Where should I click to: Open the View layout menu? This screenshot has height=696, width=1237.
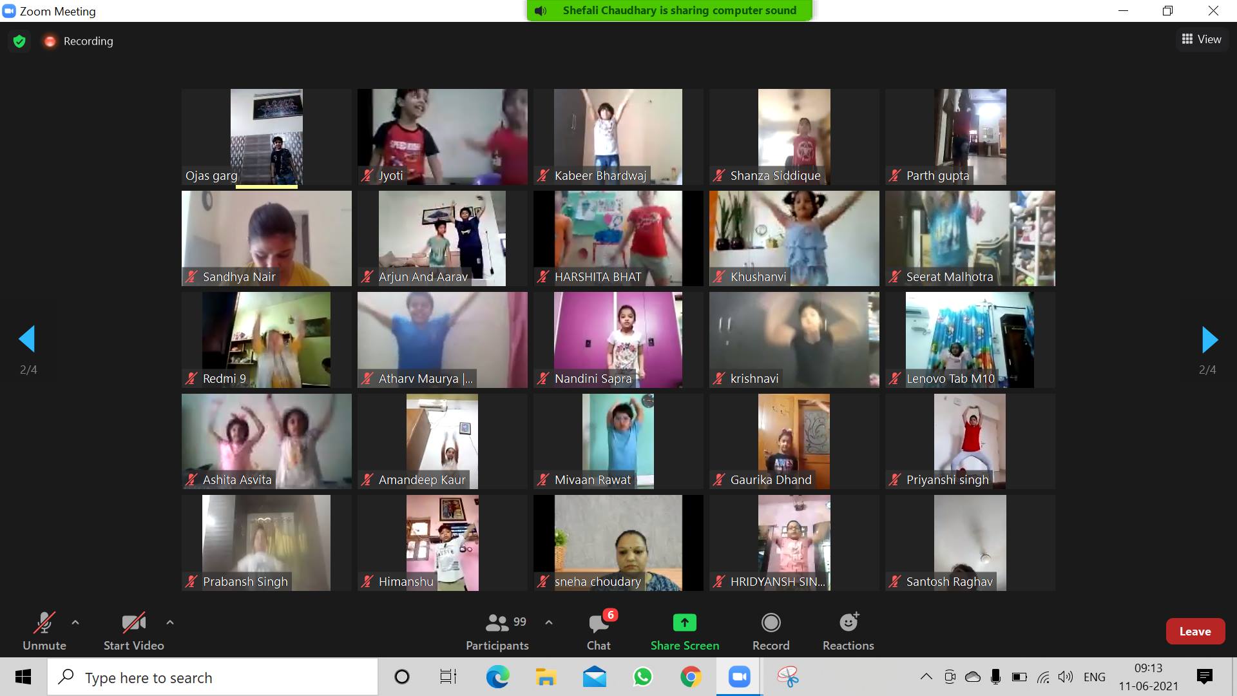tap(1201, 39)
